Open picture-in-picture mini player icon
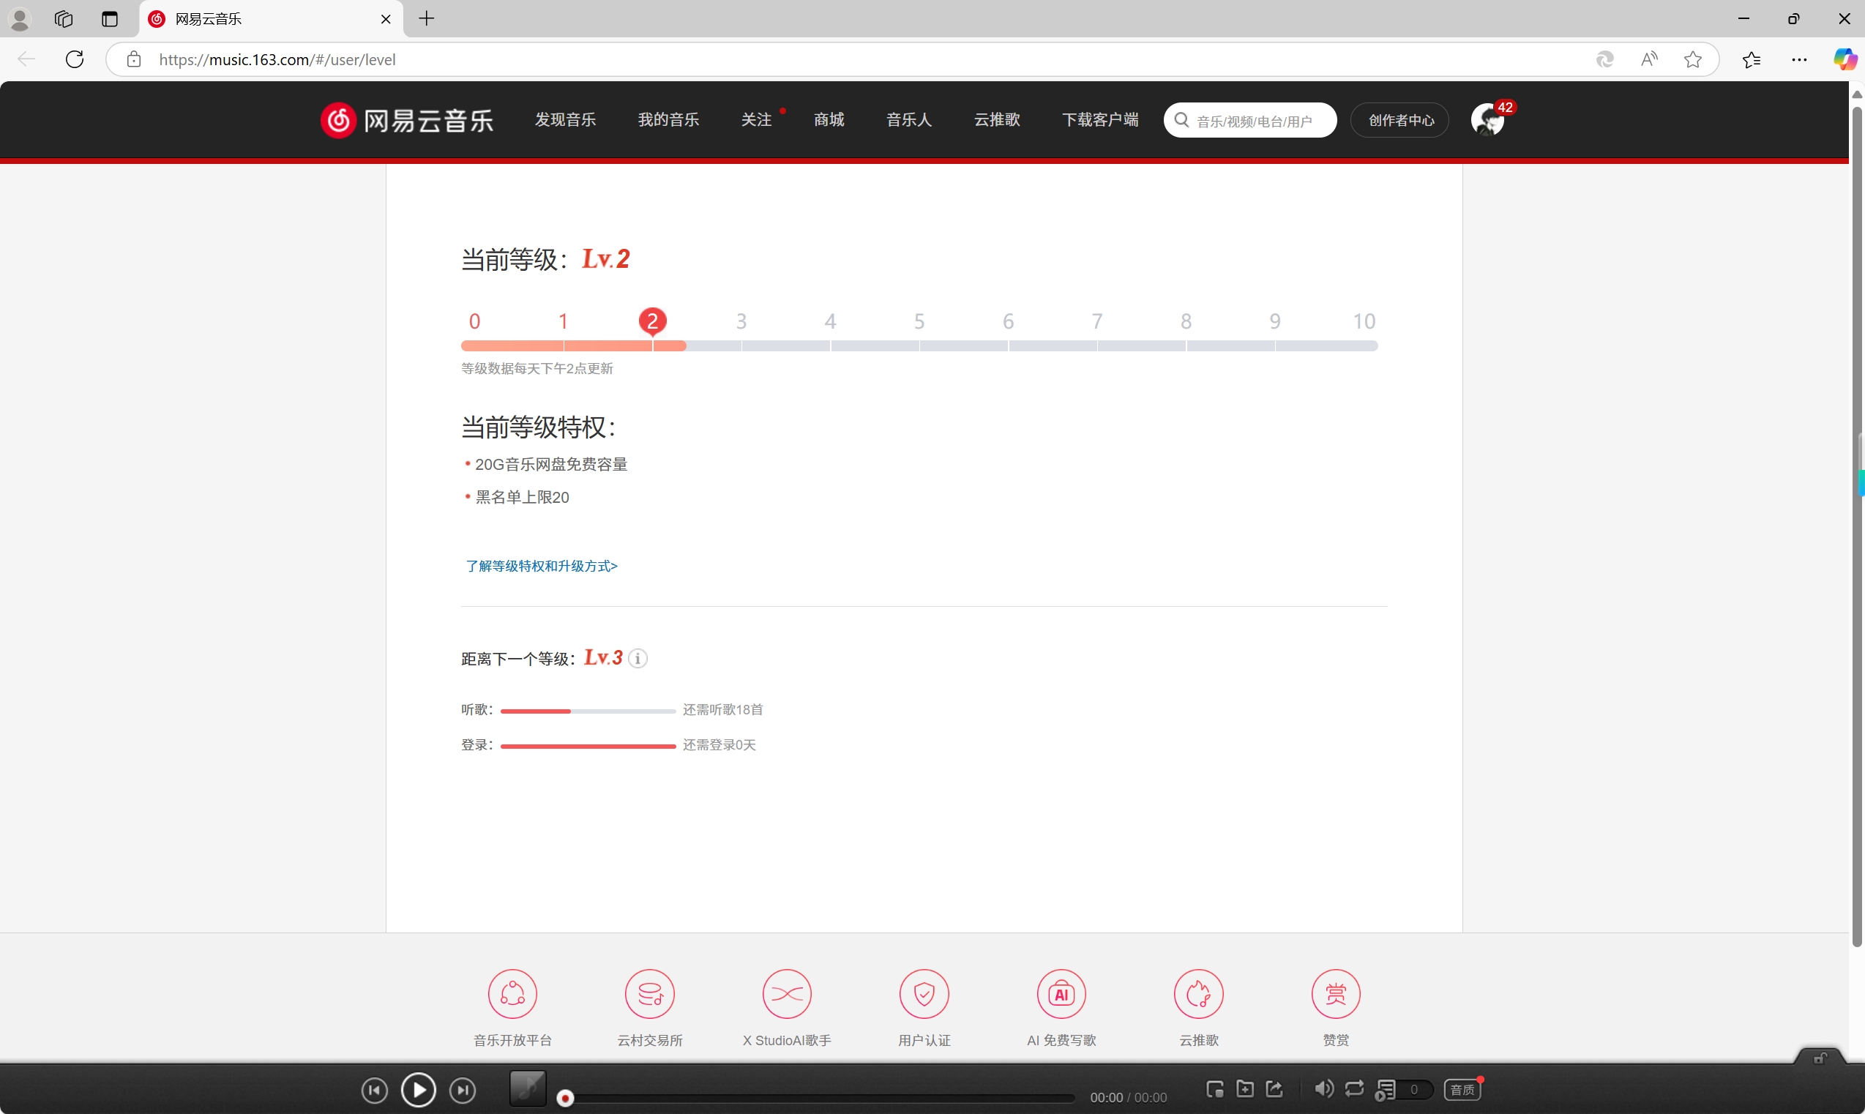Viewport: 1865px width, 1114px height. click(1214, 1089)
